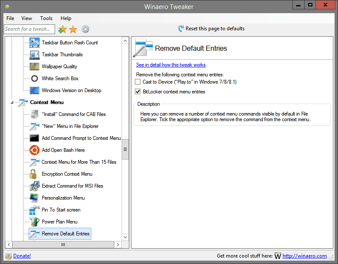Uncheck BitLocker context menu entries
This screenshot has height=264, width=338.
point(137,92)
